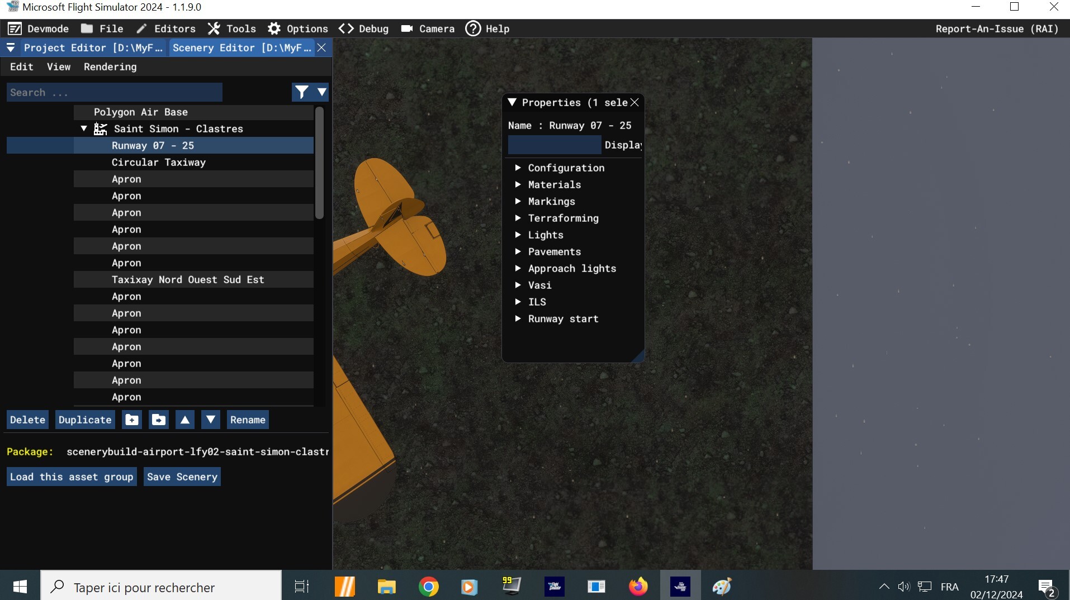Screen dimensions: 1070x600
Task: Switch to the Project Editor tab
Action: point(93,48)
